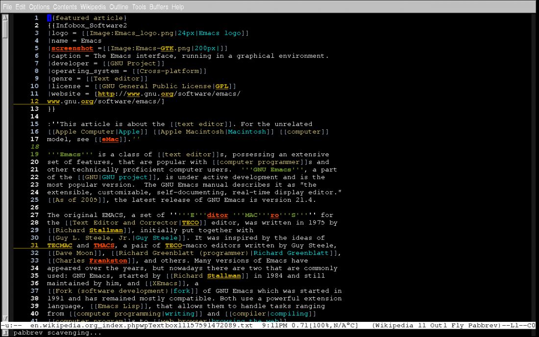Click the 'Cross-platform' wiki link

169,71
